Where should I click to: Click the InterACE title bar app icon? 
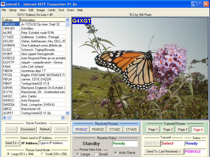pyautogui.click(x=3, y=4)
